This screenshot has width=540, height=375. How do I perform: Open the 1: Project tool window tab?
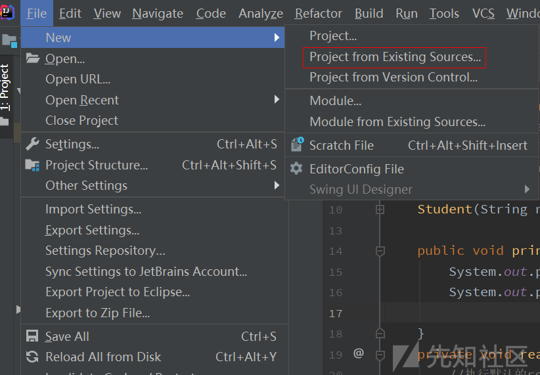click(x=5, y=91)
